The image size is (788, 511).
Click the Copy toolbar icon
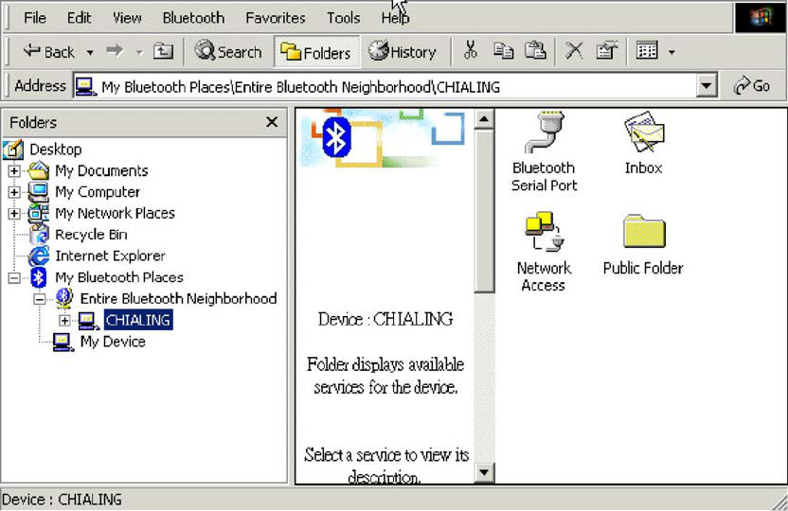[x=503, y=51]
